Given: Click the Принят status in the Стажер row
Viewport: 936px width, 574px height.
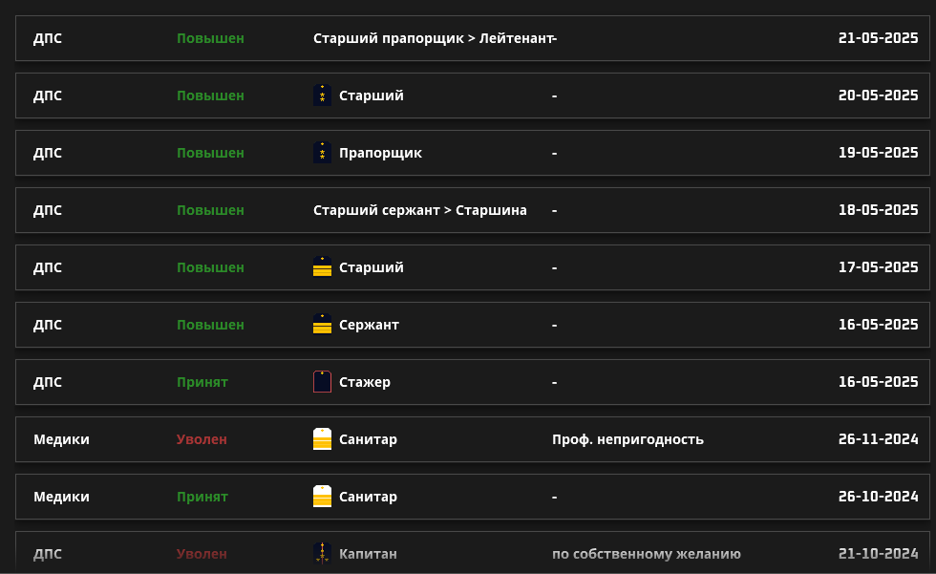Looking at the screenshot, I should [202, 382].
